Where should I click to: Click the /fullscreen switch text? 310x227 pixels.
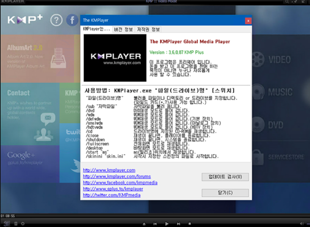click(x=97, y=144)
